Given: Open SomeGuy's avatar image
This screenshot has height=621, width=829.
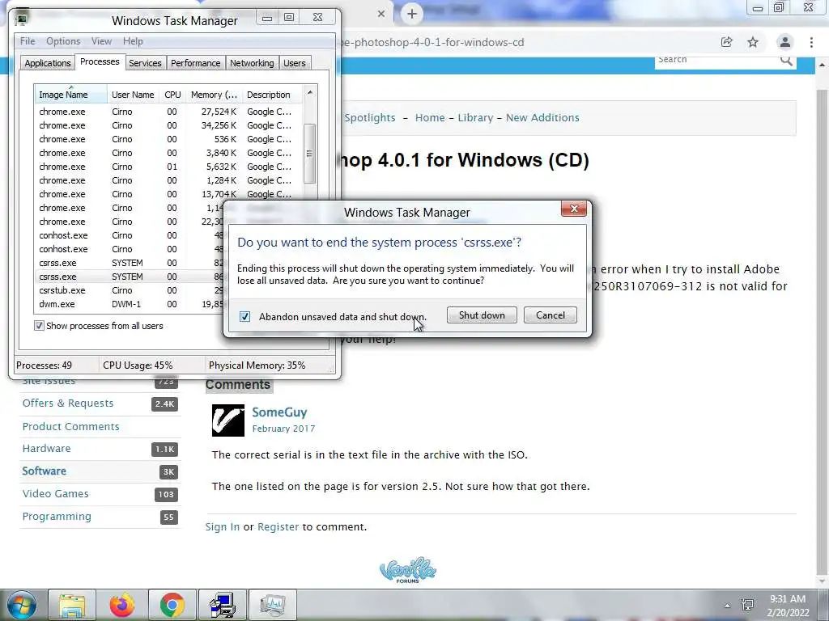Looking at the screenshot, I should coord(228,420).
